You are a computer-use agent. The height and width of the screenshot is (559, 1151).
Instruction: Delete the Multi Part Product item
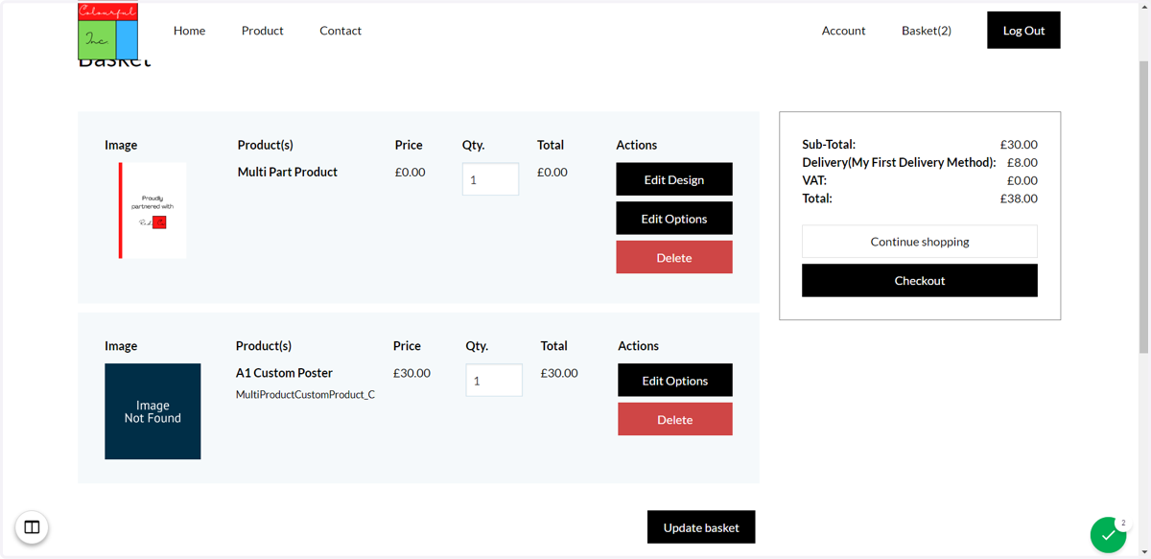674,257
